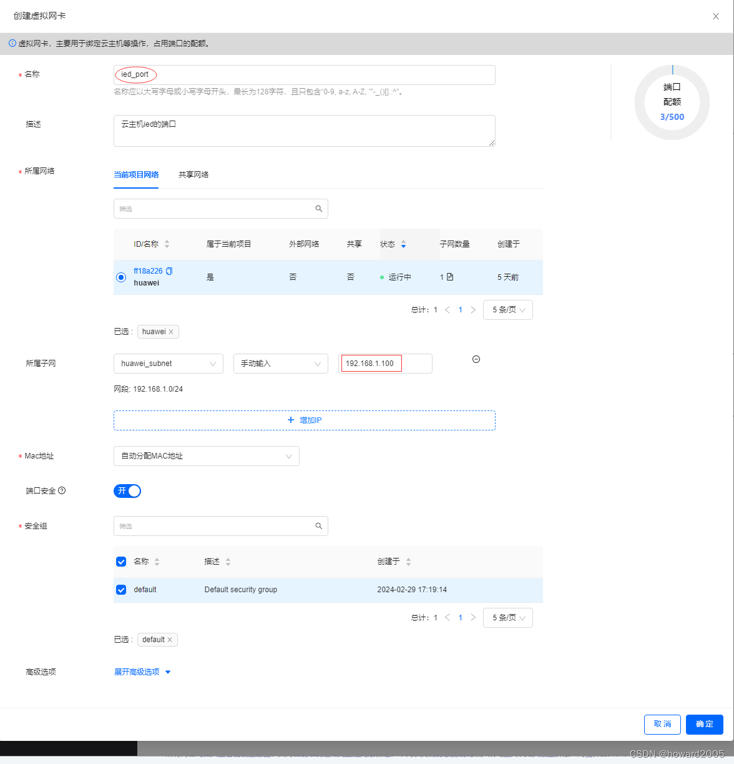This screenshot has height=764, width=734.
Task: Click Default security group description cell
Action: (241, 590)
